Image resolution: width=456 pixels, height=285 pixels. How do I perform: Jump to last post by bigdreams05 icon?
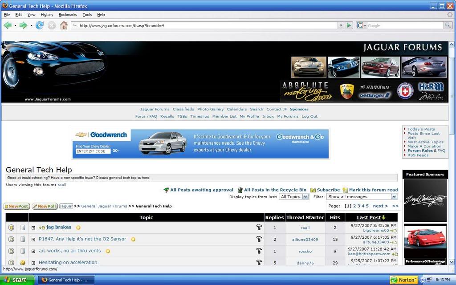[394, 230]
